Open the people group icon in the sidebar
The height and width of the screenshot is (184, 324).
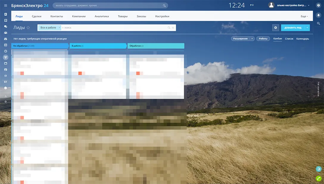point(6,33)
